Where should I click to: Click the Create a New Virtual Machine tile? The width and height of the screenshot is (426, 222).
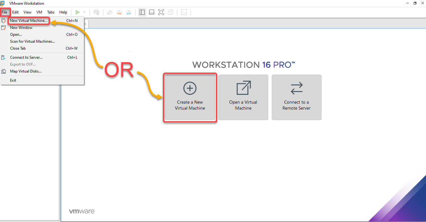point(190,97)
